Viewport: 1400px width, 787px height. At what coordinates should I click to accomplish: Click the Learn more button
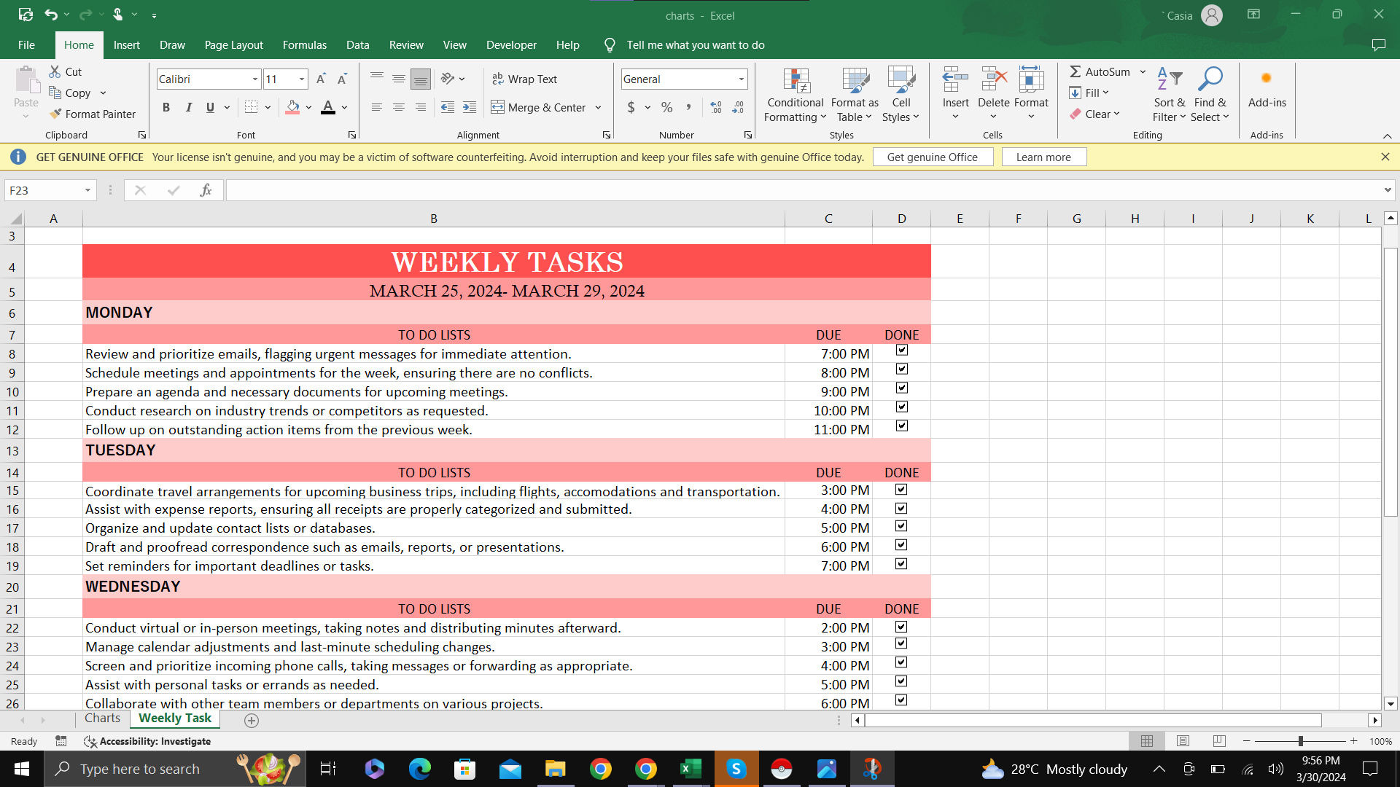1043,157
